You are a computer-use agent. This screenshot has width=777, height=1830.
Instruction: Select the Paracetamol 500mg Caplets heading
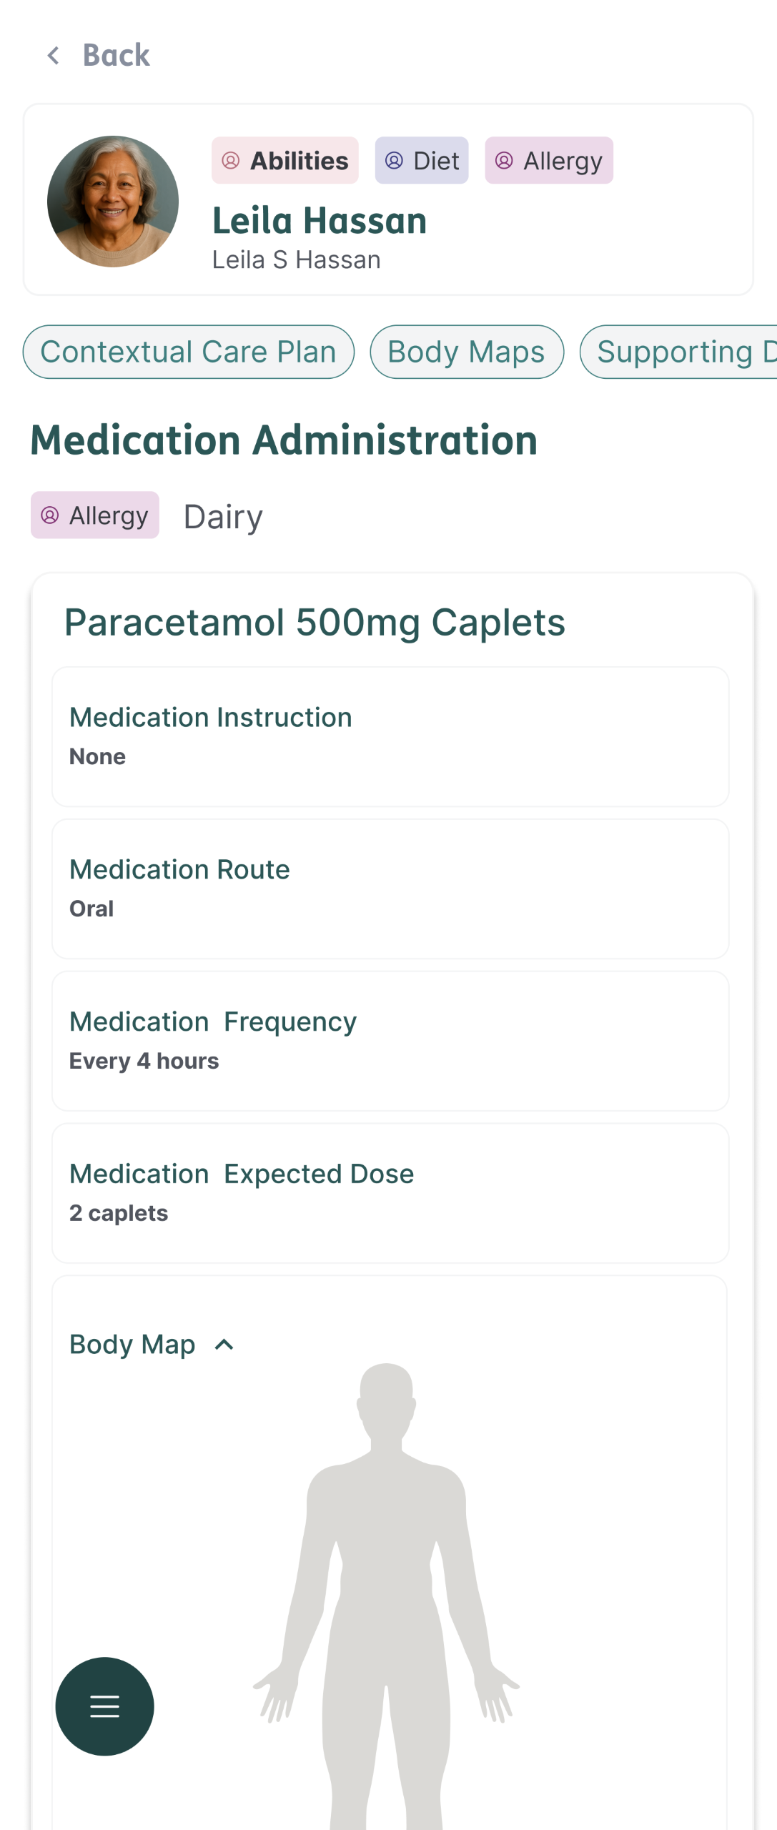tap(315, 622)
